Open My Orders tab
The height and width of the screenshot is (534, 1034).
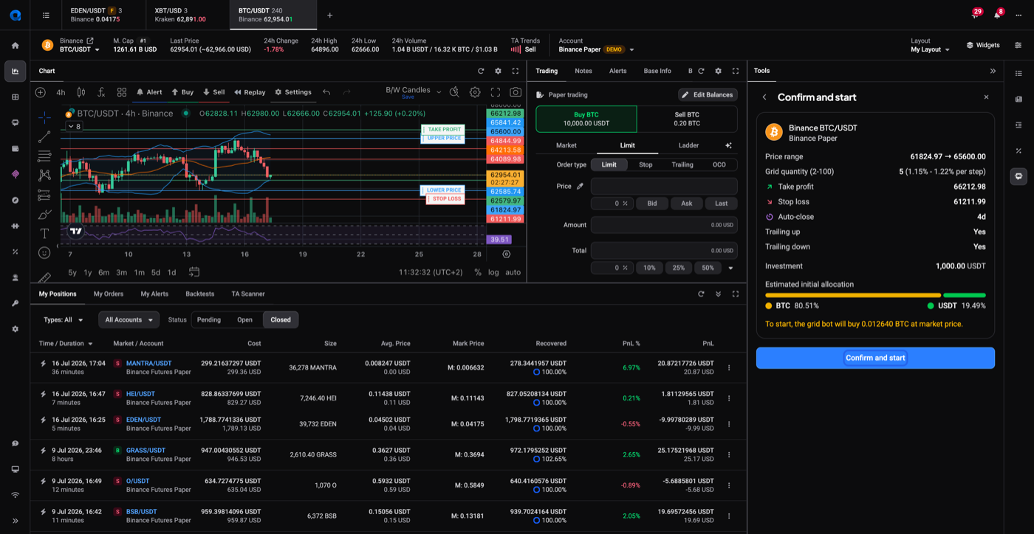(x=109, y=294)
